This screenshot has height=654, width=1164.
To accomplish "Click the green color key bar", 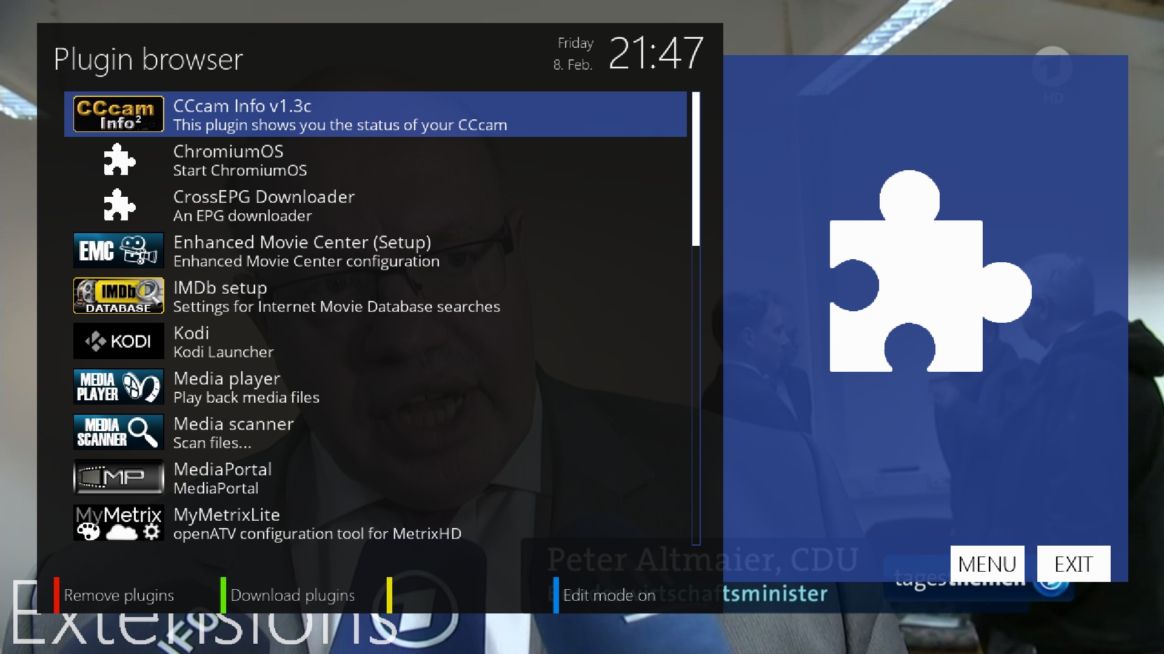I will pos(223,595).
